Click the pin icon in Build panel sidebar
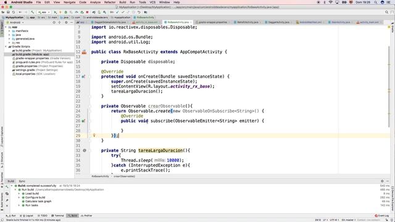 click(x=7, y=200)
